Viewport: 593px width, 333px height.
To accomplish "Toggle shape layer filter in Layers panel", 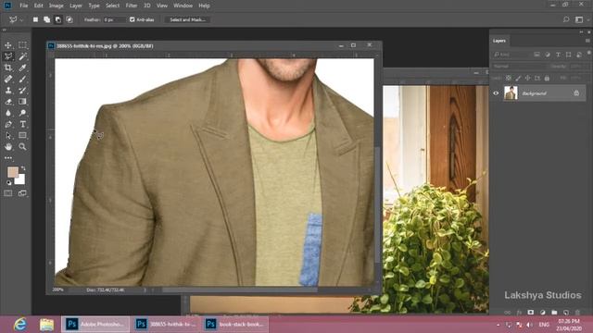I will pos(568,55).
